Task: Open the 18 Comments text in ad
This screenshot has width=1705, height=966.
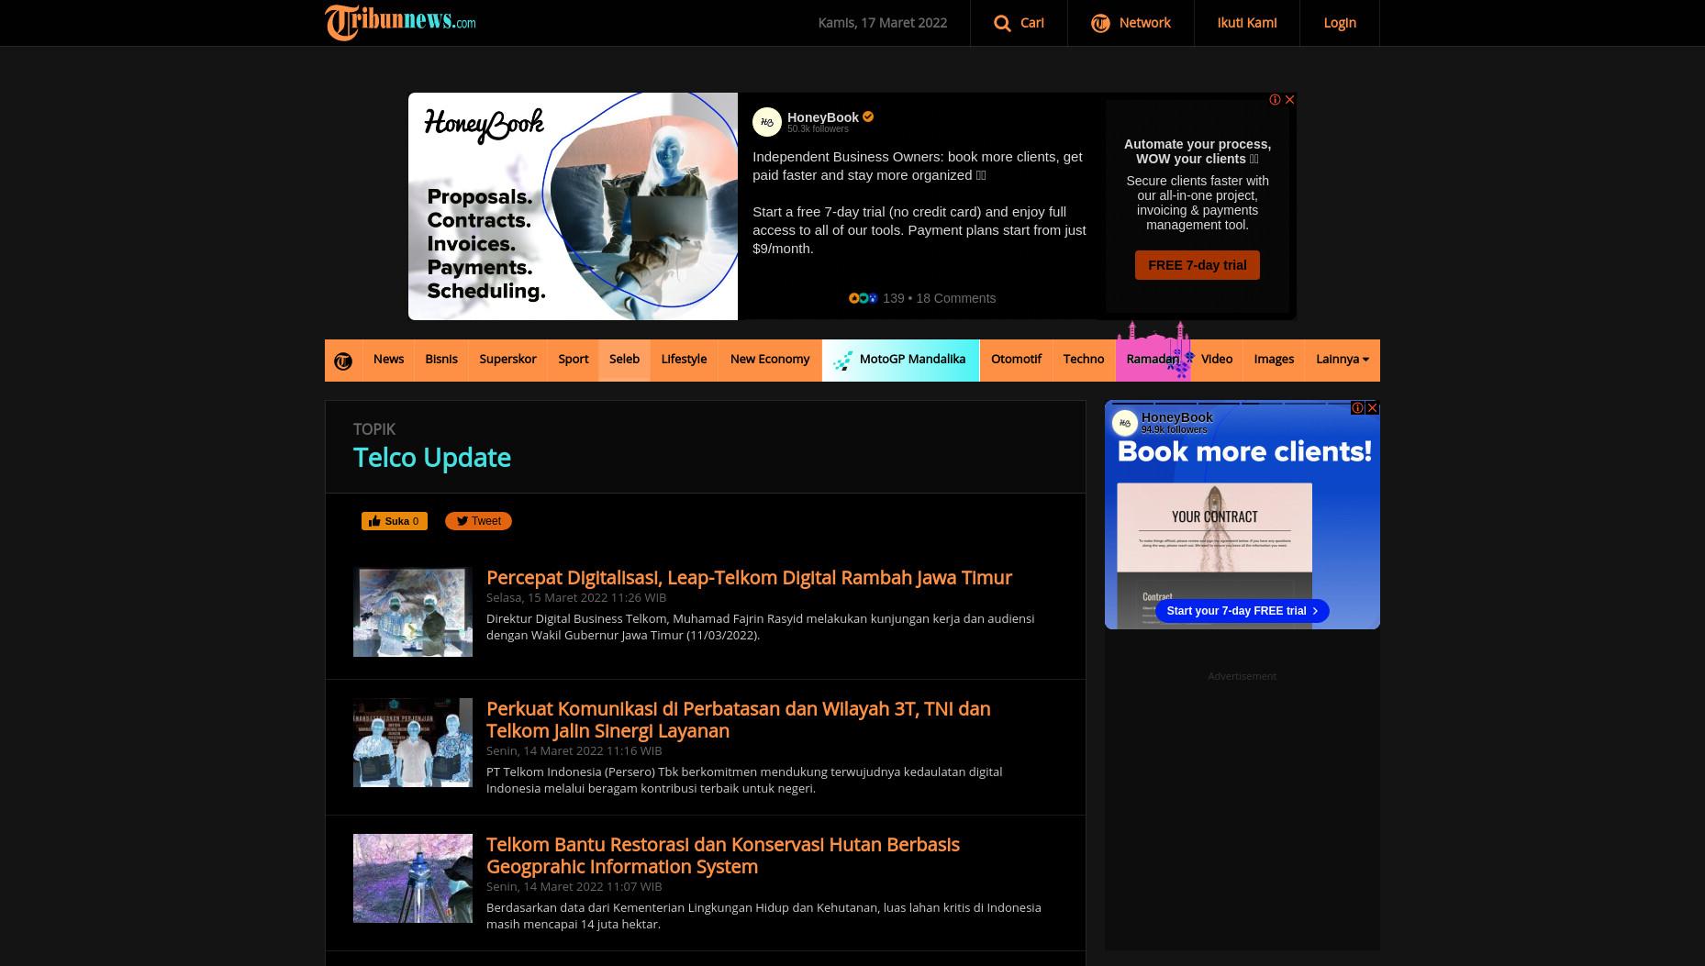Action: [x=955, y=298]
